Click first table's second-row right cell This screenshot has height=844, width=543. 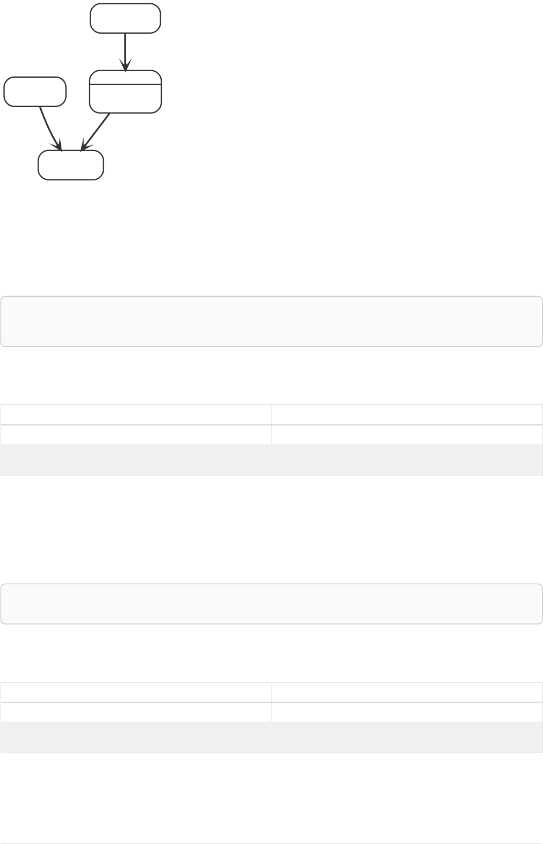[x=407, y=435]
